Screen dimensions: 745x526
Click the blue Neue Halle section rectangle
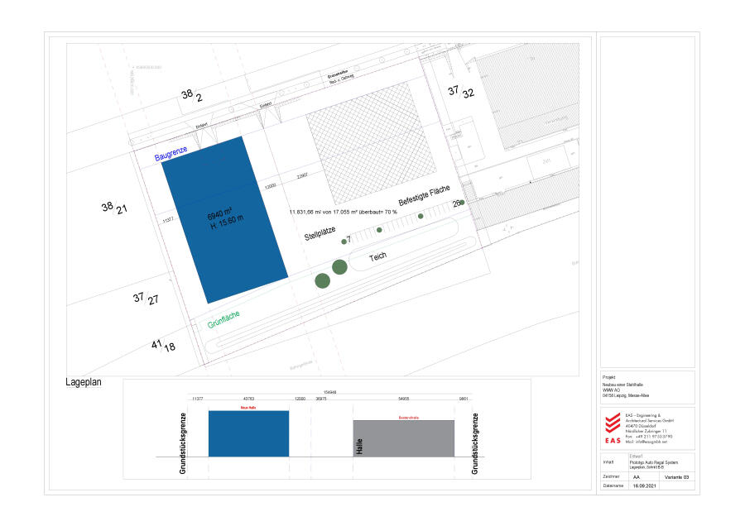pos(248,433)
